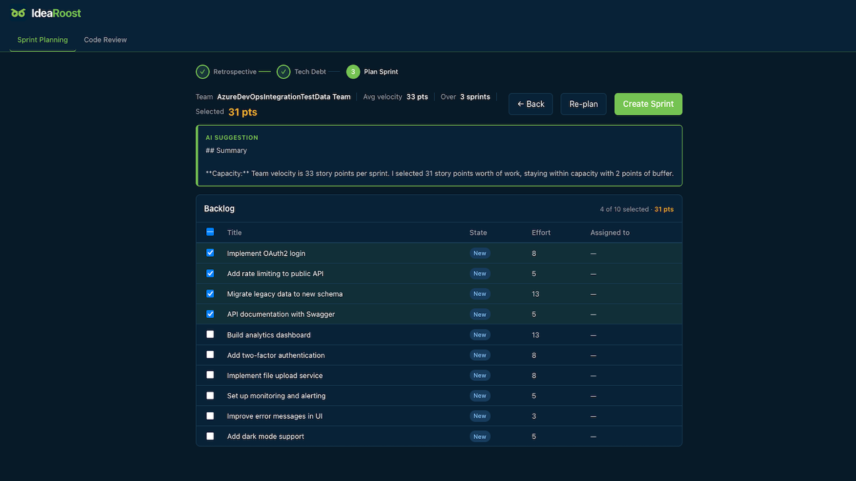Click the AI Suggestion summary box
Viewport: 856px width, 481px height.
439,156
